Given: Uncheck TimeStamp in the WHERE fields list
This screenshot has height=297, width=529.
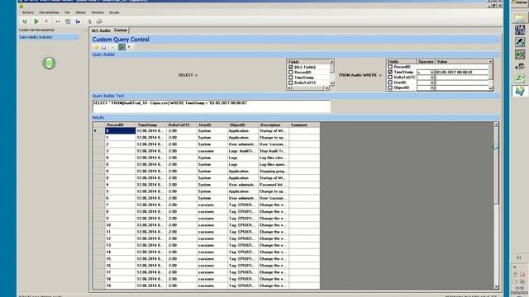Looking at the screenshot, I should 390,72.
